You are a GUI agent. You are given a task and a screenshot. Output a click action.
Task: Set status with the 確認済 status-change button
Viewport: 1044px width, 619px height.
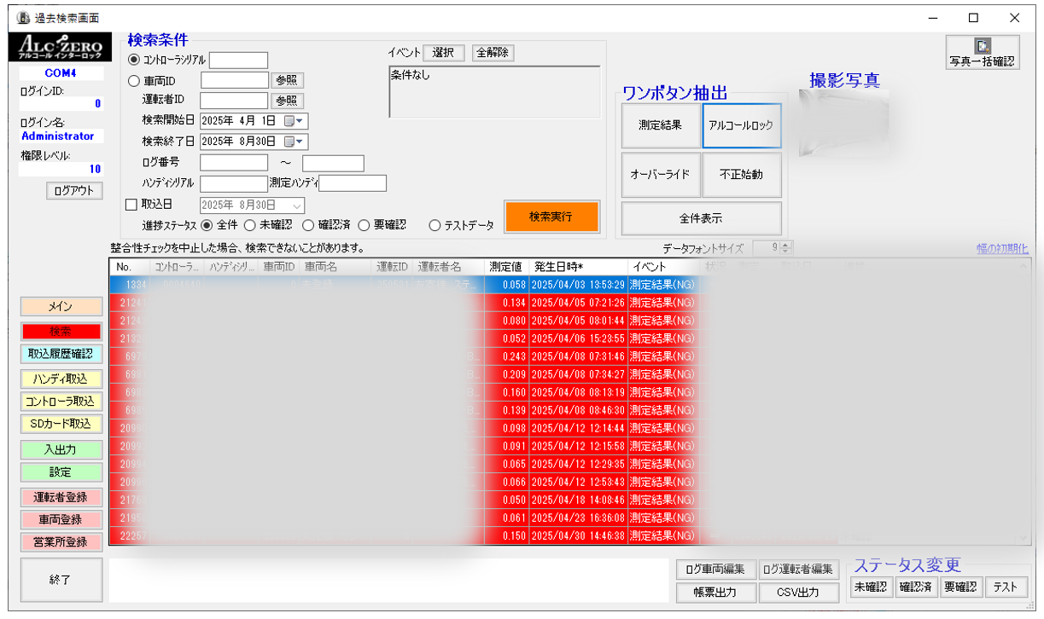tap(915, 587)
